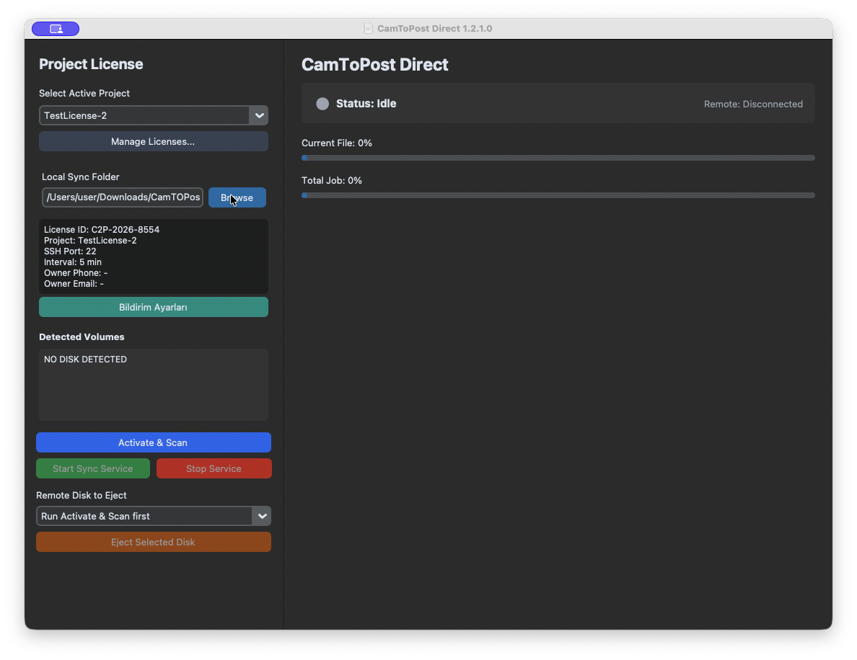This screenshot has height=660, width=857.
Task: Click the Browse button
Action: coord(237,197)
